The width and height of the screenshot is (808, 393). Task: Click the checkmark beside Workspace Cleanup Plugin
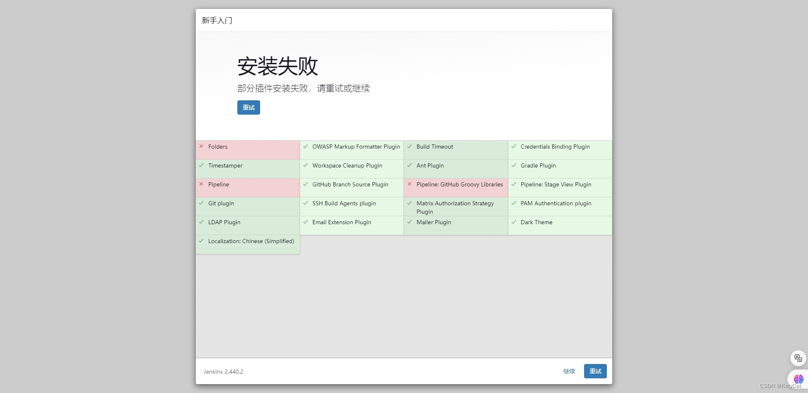306,165
